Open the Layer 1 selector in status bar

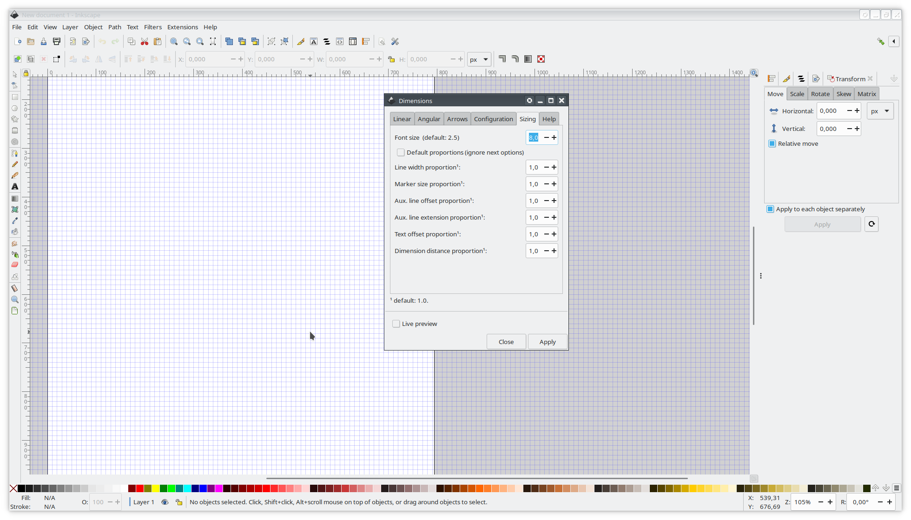144,502
